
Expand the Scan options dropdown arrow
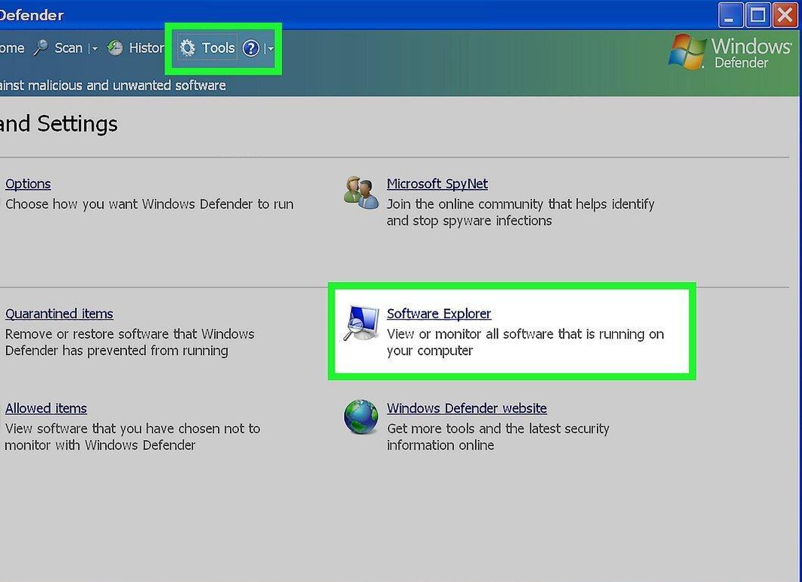94,48
